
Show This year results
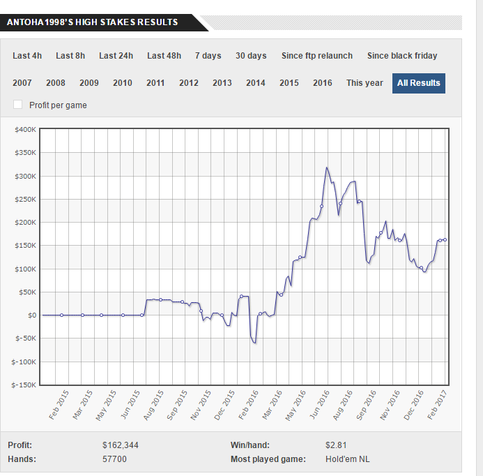pyautogui.click(x=365, y=83)
